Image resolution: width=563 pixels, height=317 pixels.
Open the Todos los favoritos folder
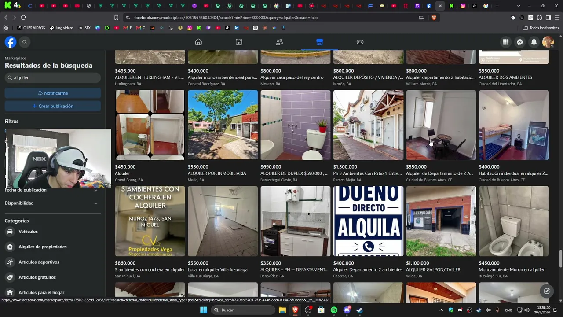click(541, 28)
